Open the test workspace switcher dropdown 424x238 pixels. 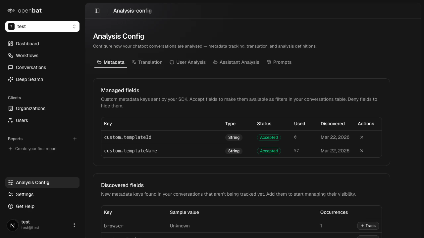pos(42,26)
